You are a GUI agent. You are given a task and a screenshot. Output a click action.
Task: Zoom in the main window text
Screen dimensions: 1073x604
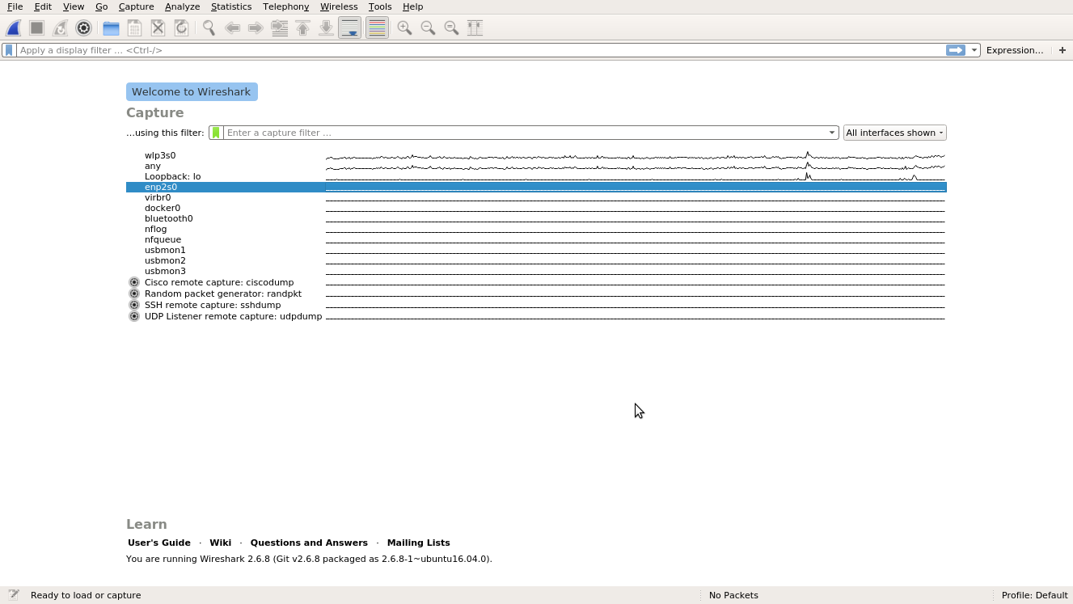click(x=404, y=28)
